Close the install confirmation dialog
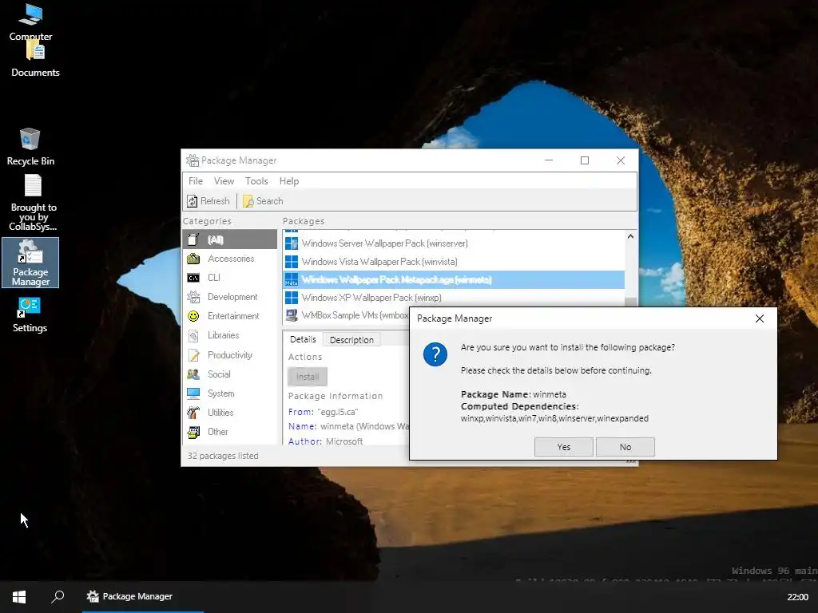 759,318
